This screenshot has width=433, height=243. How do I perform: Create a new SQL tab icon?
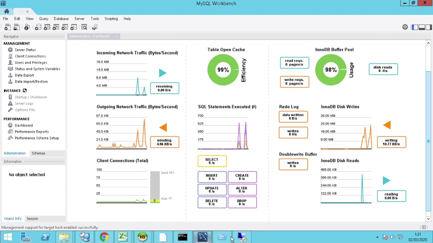[7, 27]
